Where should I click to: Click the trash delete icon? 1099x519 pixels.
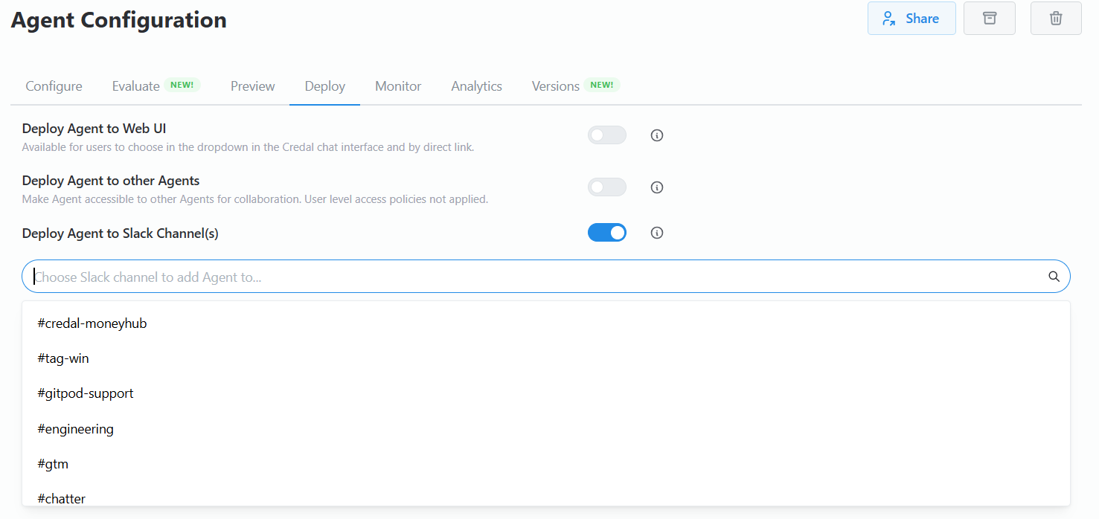coord(1055,19)
